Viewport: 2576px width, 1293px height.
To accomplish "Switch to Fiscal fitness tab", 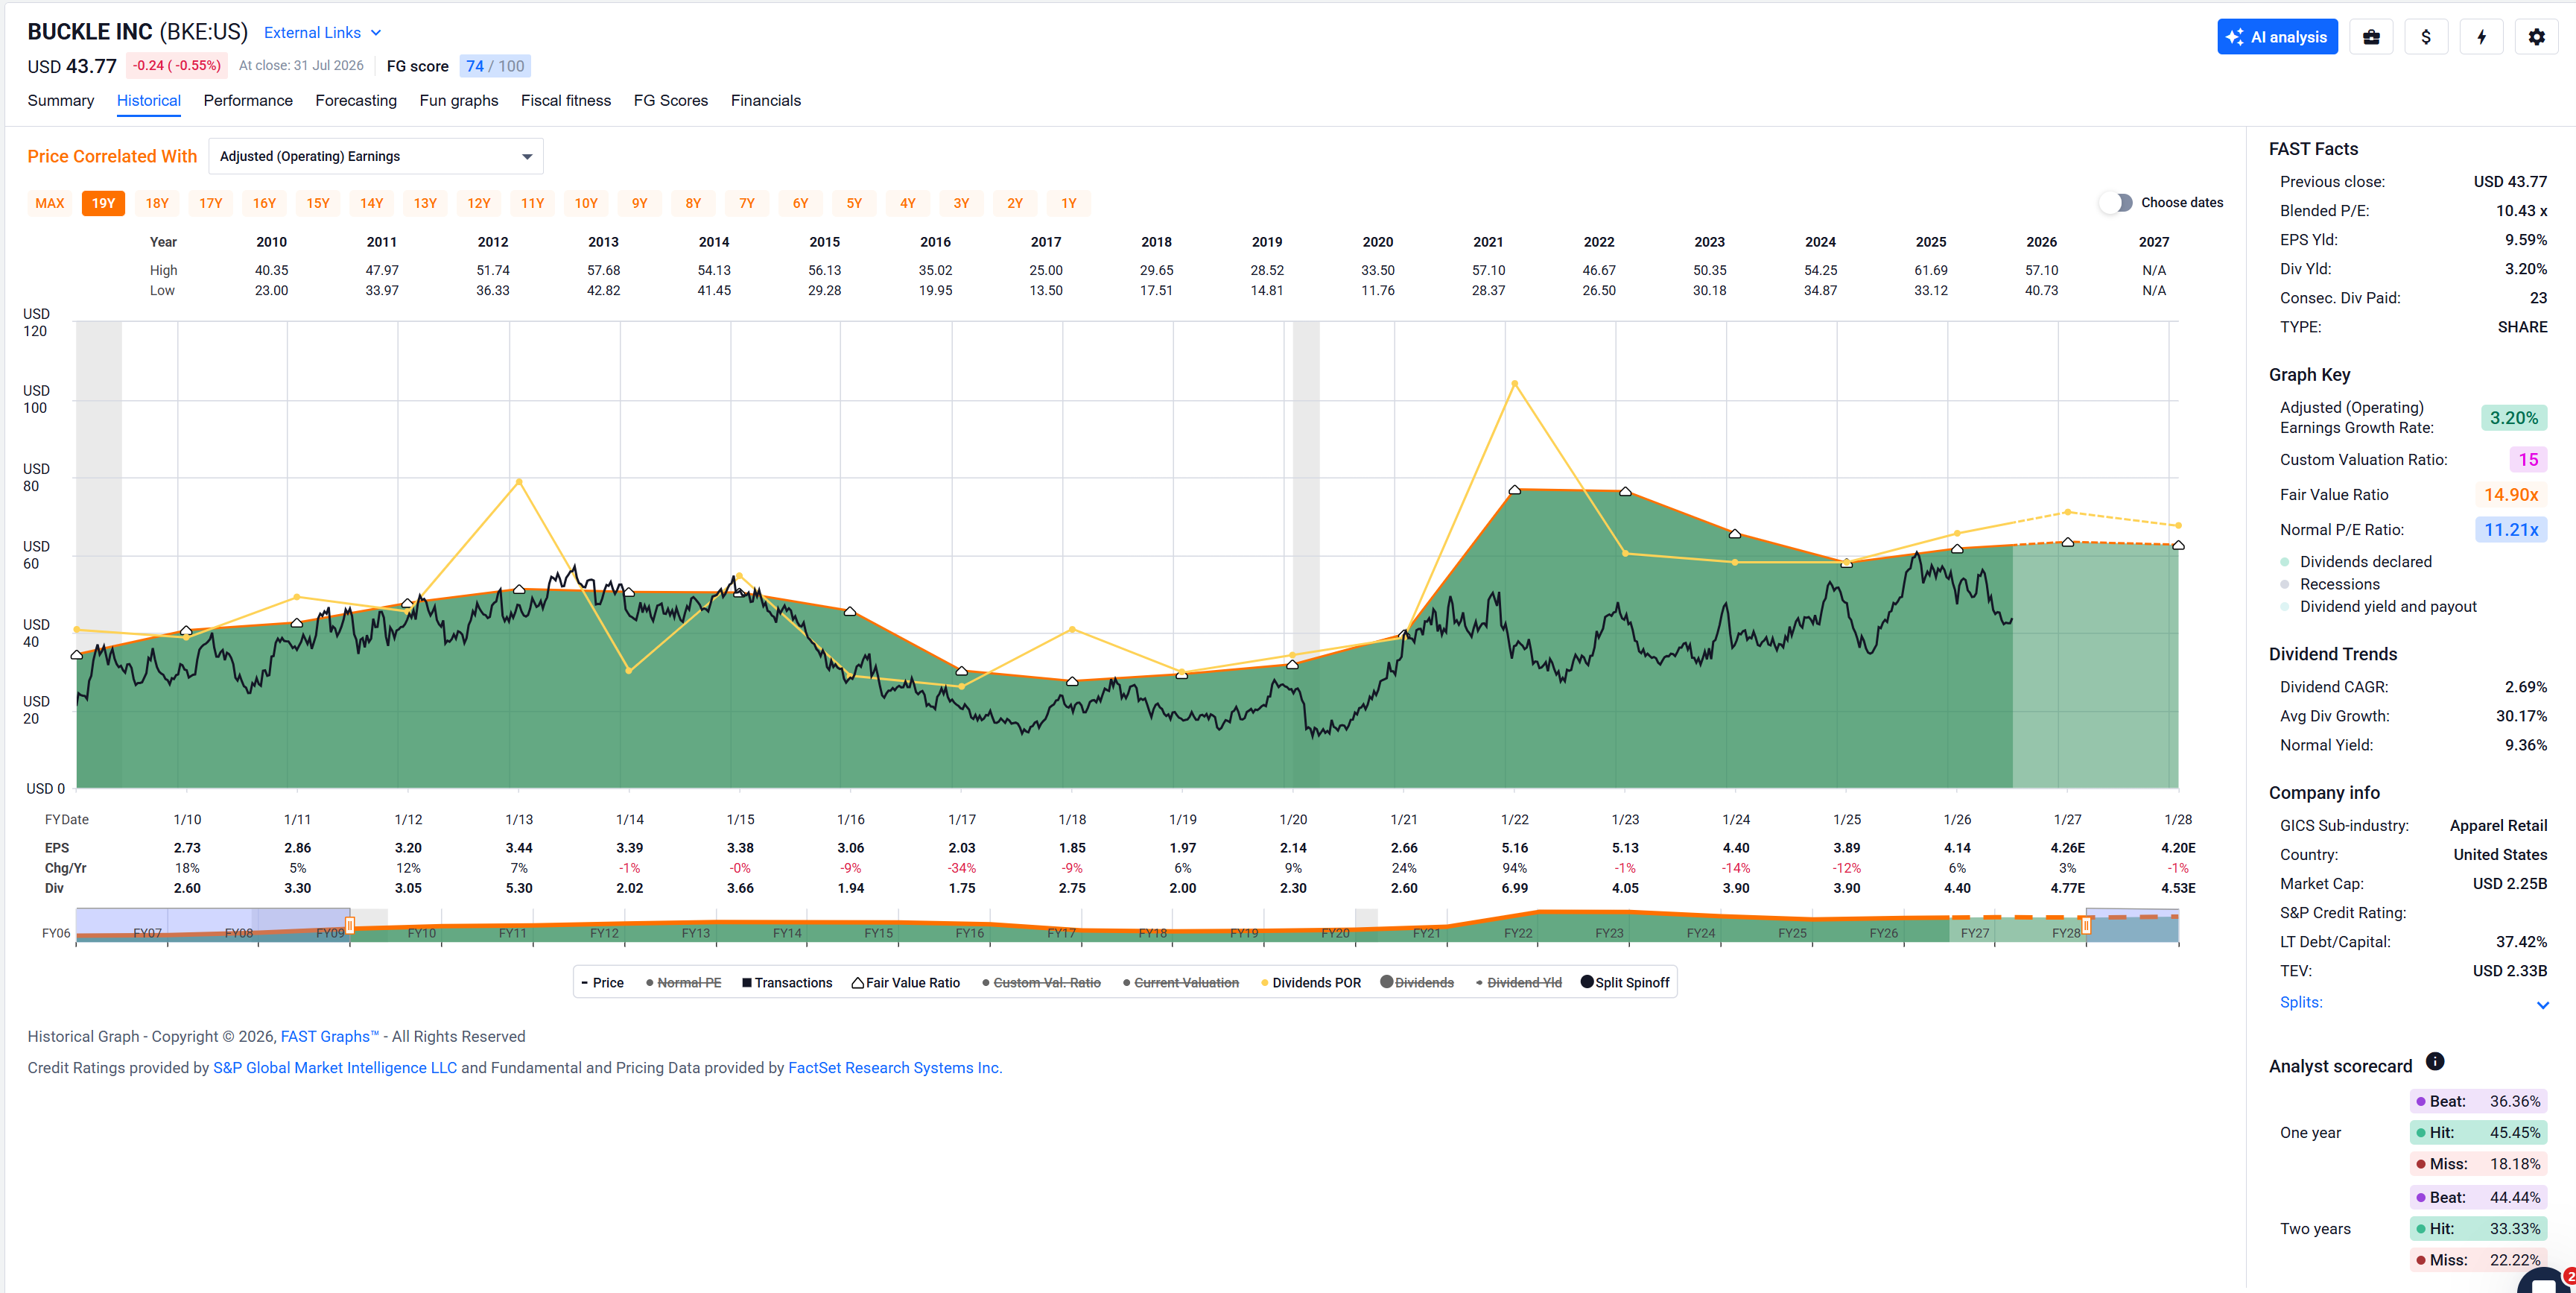I will click(x=566, y=100).
